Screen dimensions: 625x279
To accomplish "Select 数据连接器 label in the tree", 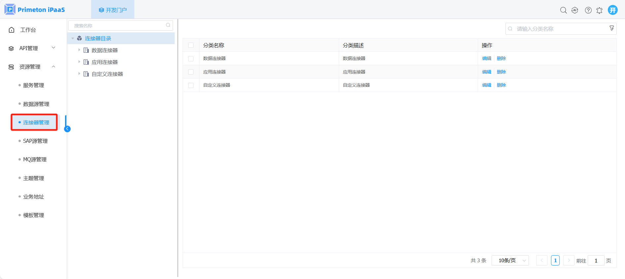I will coord(105,50).
